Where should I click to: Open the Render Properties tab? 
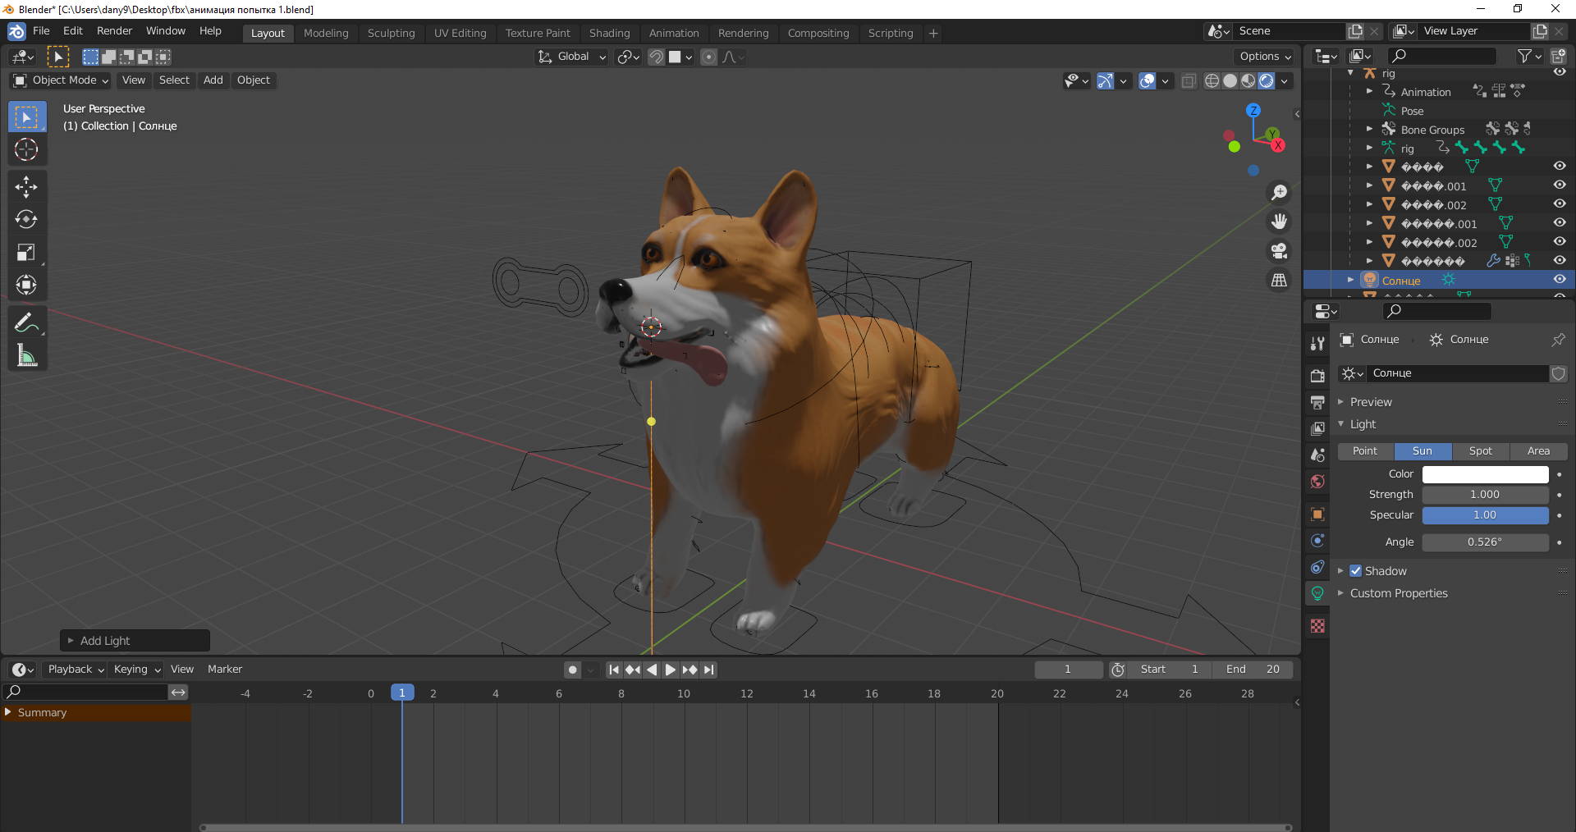pyautogui.click(x=1317, y=376)
